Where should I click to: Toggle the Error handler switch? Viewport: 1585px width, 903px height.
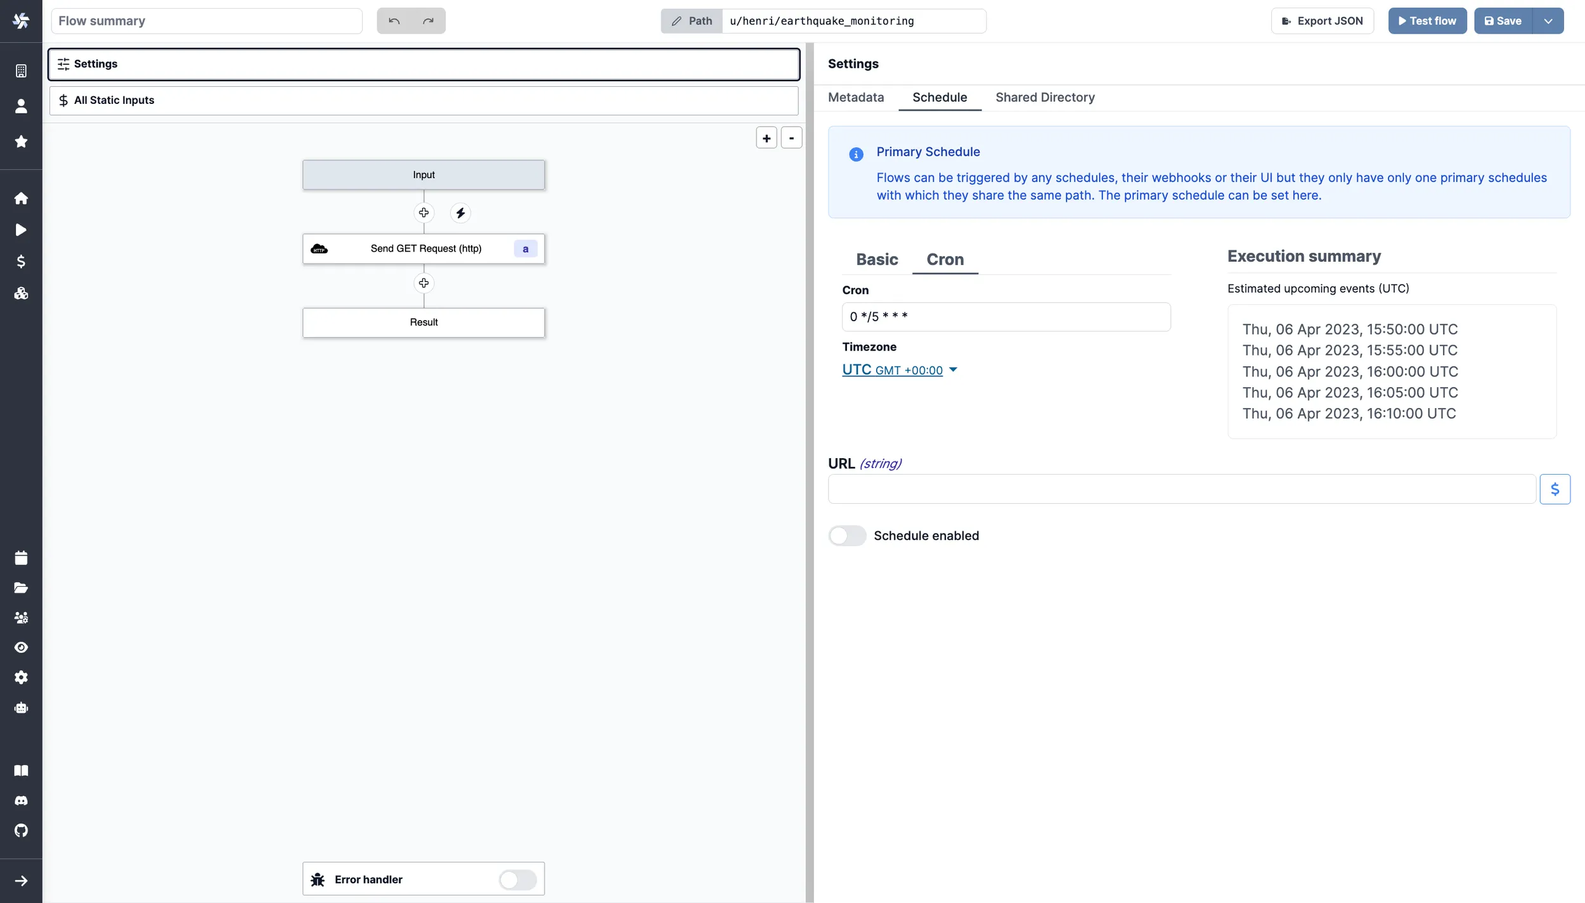pyautogui.click(x=517, y=880)
